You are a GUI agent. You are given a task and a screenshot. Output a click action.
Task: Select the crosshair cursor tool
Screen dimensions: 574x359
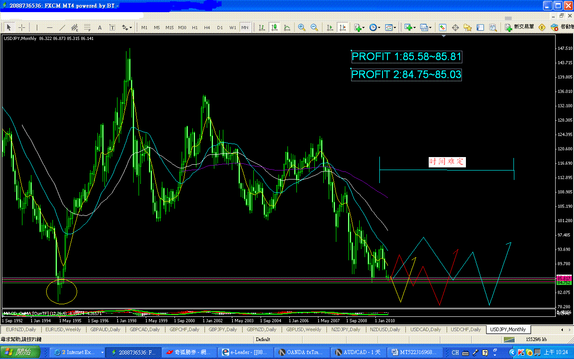coord(22,27)
